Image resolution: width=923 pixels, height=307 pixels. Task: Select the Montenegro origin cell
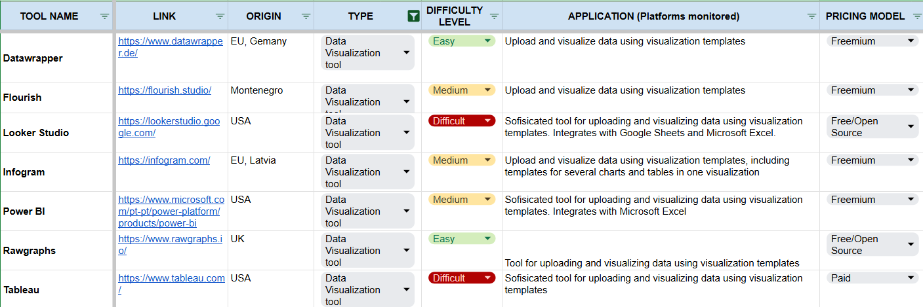tap(270, 98)
